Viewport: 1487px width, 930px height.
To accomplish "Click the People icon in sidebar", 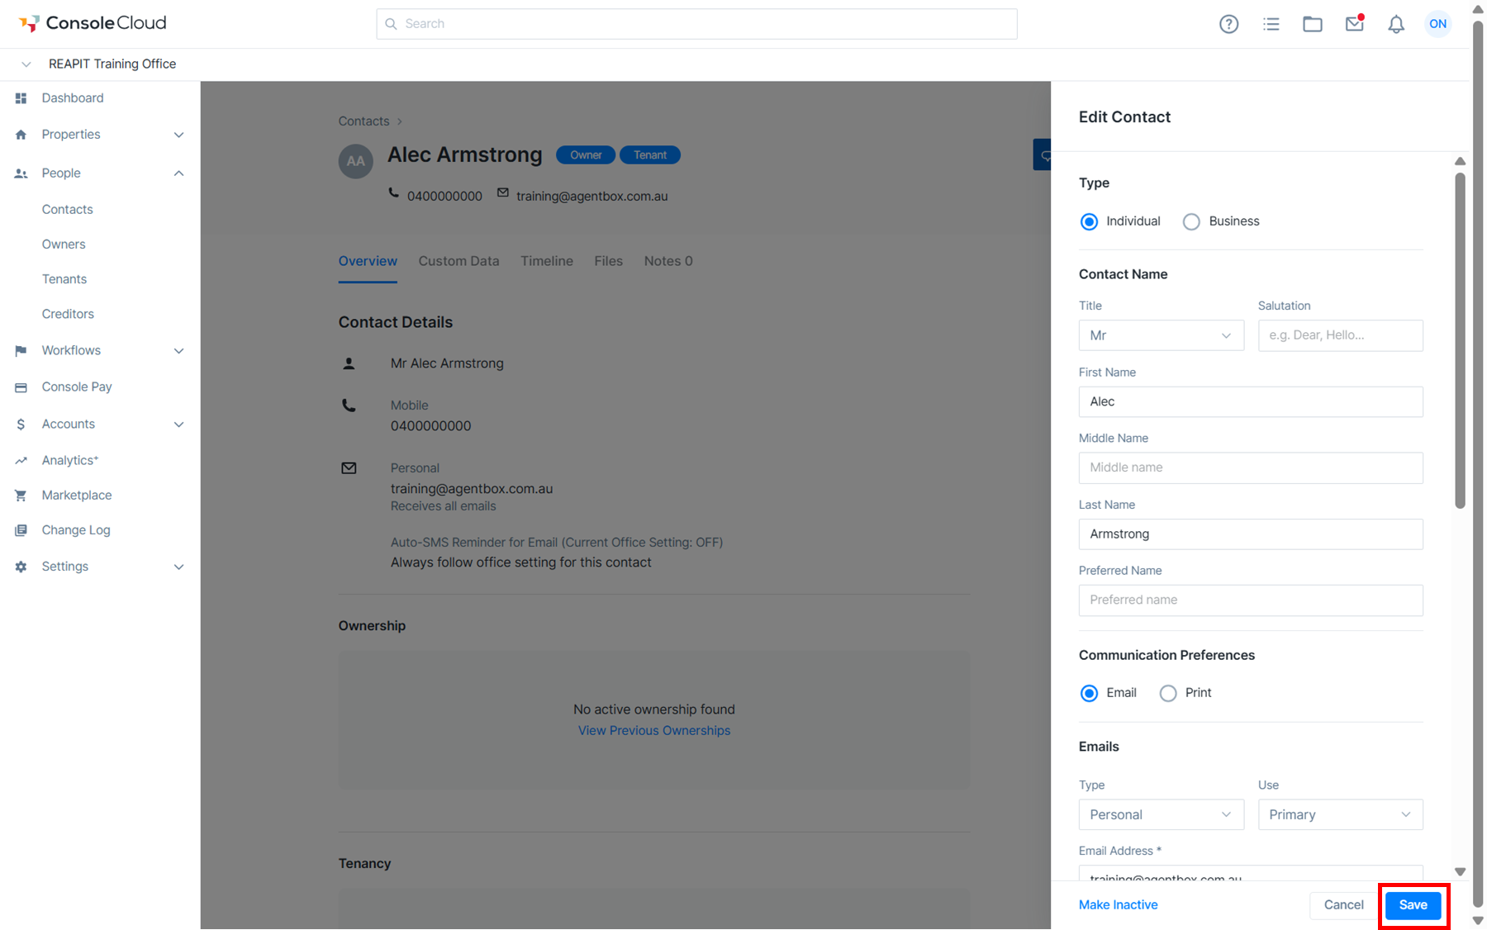I will click(21, 173).
